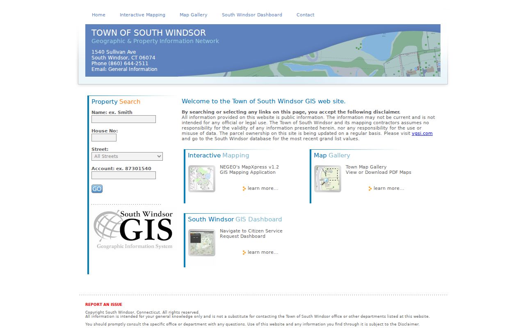Open South Windsor Dashboard in the top menu
525x328 pixels.
pyautogui.click(x=252, y=15)
